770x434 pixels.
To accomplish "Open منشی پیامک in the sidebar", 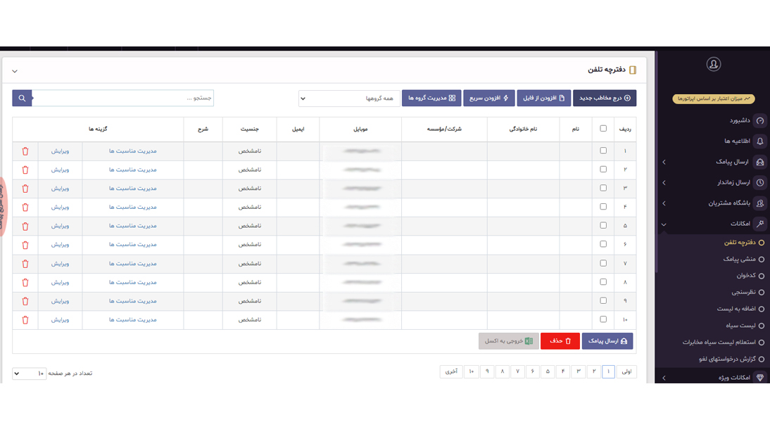I will click(x=738, y=260).
